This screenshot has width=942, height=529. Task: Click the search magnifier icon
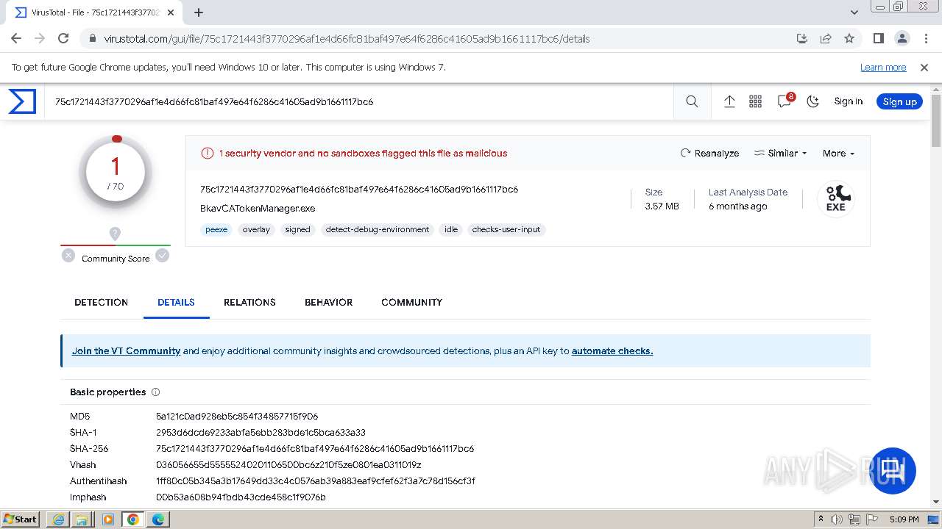[x=692, y=101]
